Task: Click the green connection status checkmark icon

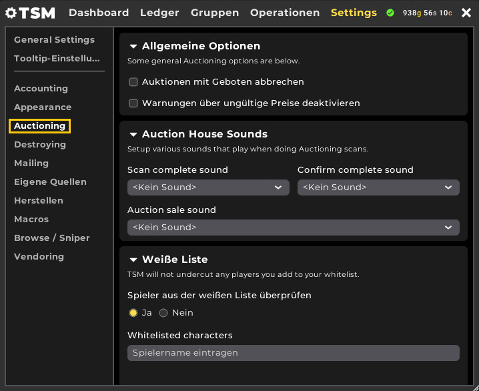Action: point(390,13)
